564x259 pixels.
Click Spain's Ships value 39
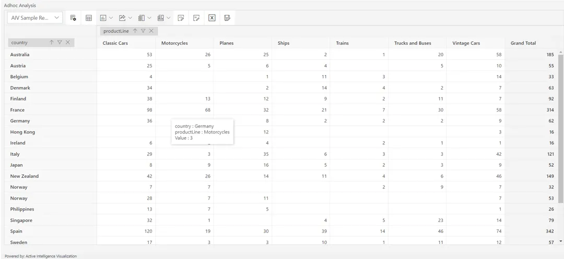tap(324, 231)
